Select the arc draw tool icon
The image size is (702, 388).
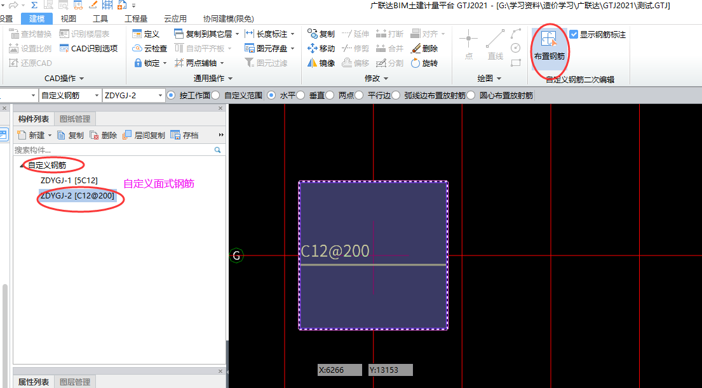tap(516, 34)
